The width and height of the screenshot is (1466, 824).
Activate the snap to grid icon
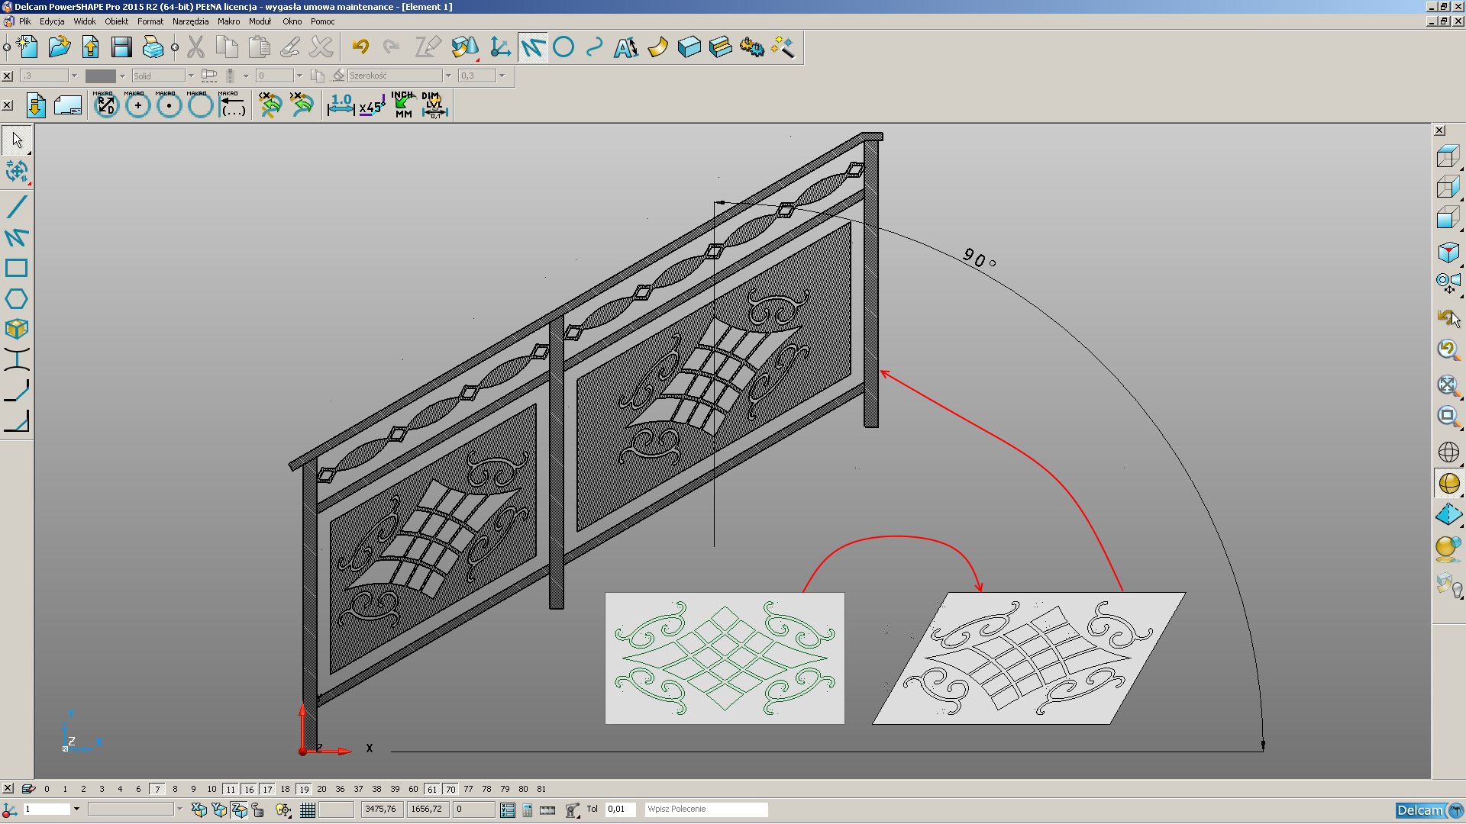click(x=309, y=810)
